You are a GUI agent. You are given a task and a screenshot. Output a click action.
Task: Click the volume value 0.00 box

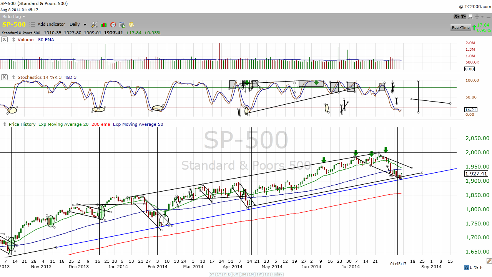click(469, 69)
